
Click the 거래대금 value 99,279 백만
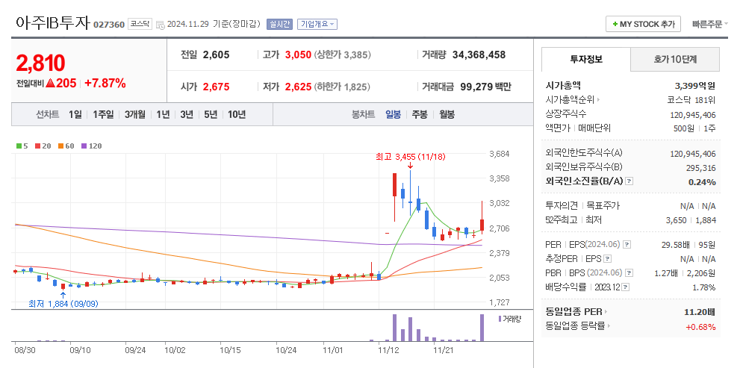pyautogui.click(x=485, y=87)
